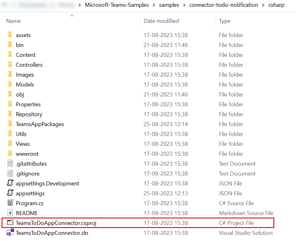The image size is (296, 241).
Task: Click the .gitignore text file icon
Action: 10,173
